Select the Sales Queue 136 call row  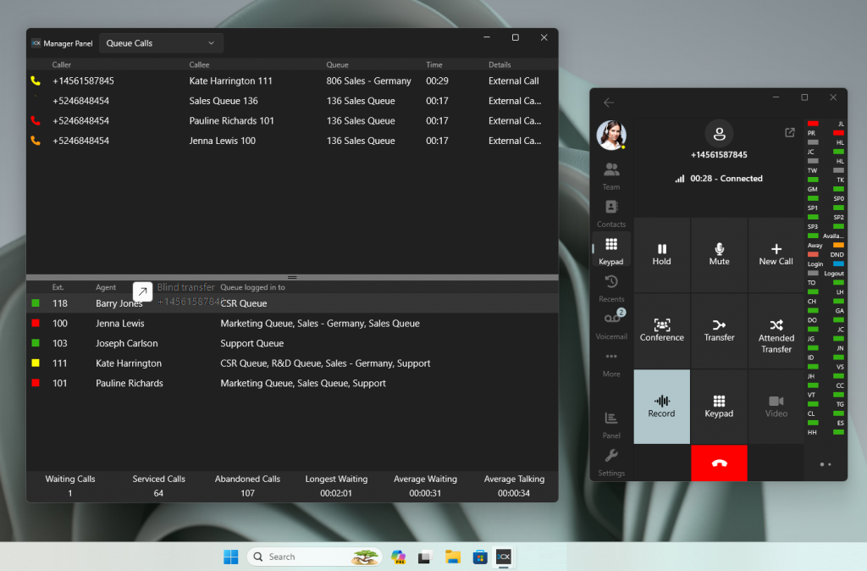point(292,101)
